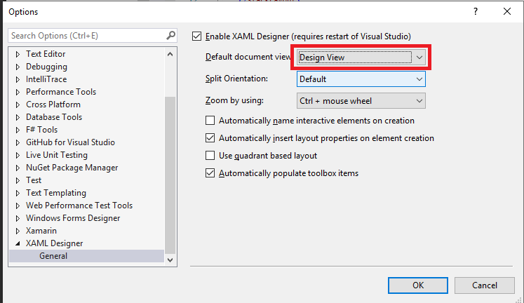Image resolution: width=524 pixels, height=303 pixels.
Task: Select NuGet Package Manager category
Action: tap(72, 168)
